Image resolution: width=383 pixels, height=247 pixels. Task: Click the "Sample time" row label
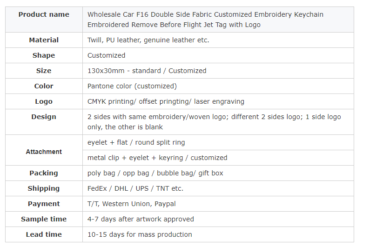click(x=44, y=219)
